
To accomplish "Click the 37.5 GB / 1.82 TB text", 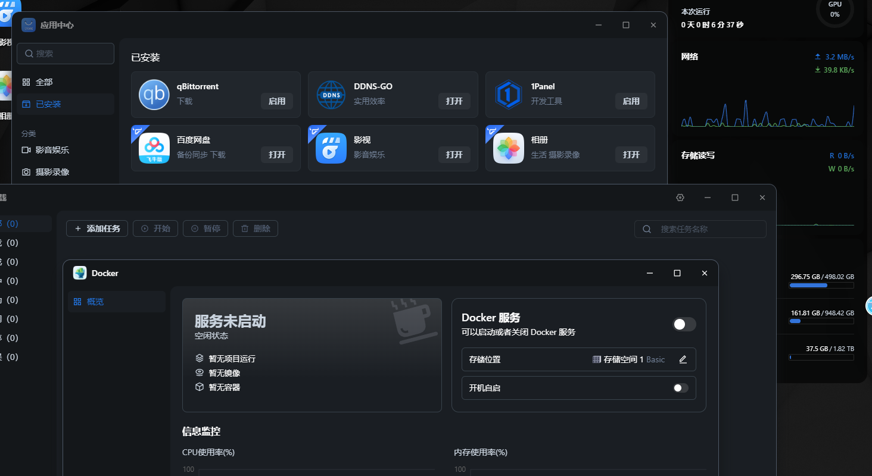I will 830,349.
